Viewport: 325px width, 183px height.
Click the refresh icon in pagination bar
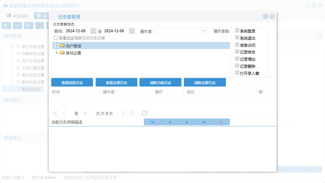click(144, 113)
